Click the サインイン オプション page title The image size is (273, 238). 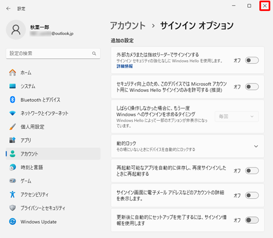tap(197, 26)
